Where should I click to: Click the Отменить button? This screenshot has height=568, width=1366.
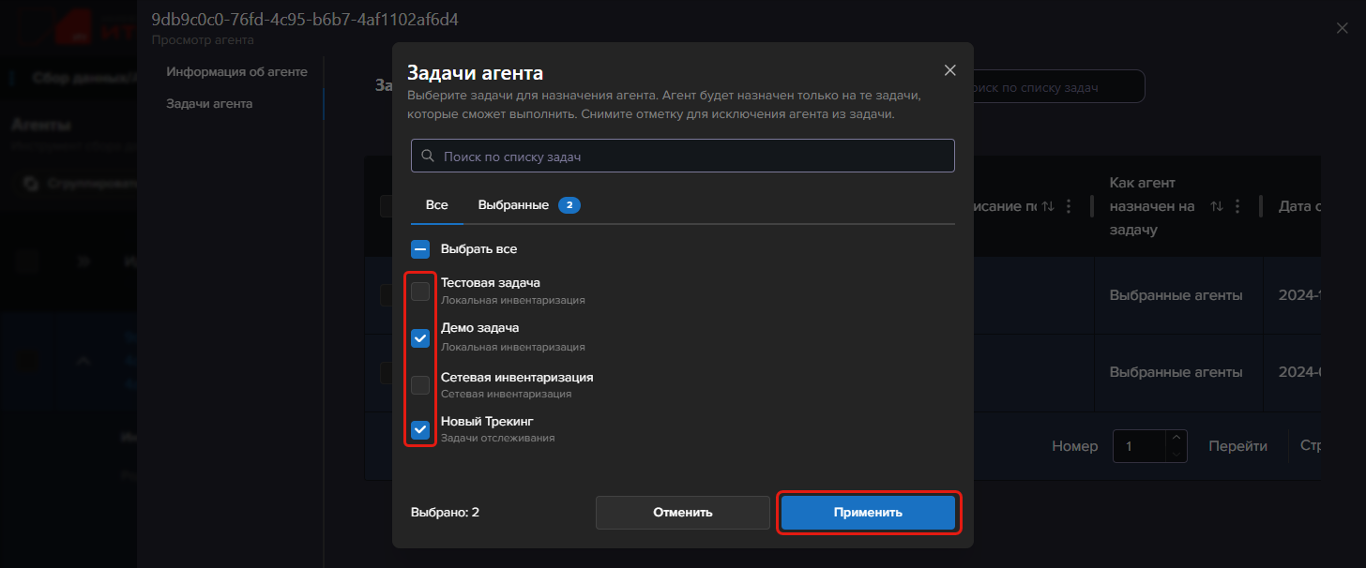[x=682, y=513]
